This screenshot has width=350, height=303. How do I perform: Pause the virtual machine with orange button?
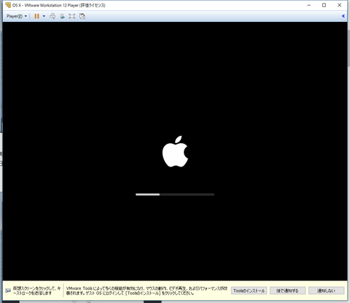[x=36, y=16]
